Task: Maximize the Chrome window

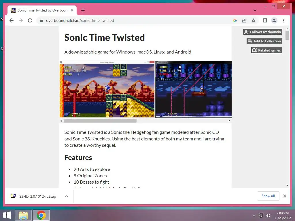Action: tap(273, 6)
